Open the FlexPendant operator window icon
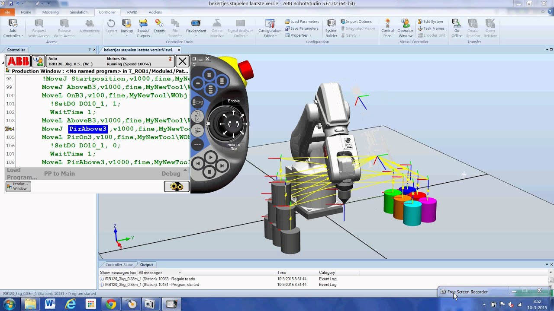Viewport: 554px width, 311px height. (x=38, y=61)
